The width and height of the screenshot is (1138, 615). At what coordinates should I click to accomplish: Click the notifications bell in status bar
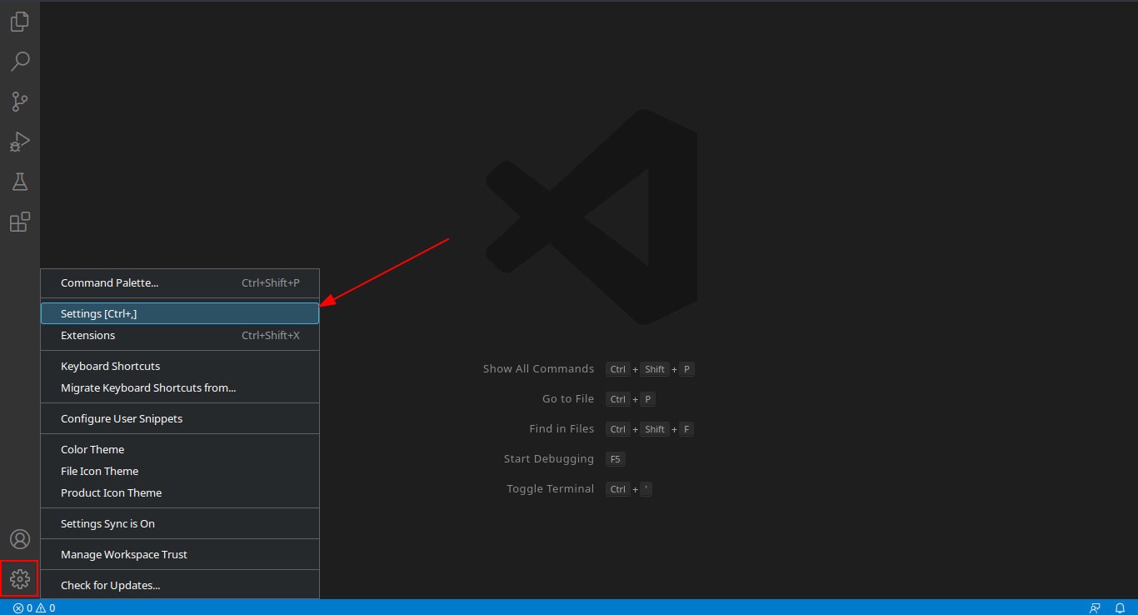(1121, 607)
